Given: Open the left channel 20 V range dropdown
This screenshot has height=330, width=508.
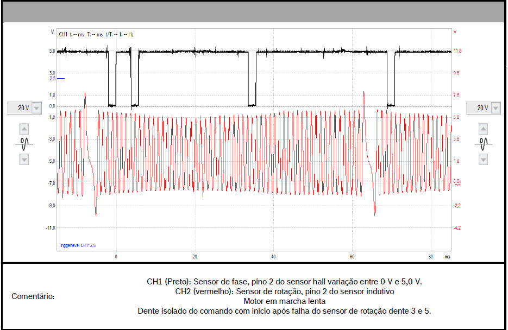Looking at the screenshot, I should 36,108.
